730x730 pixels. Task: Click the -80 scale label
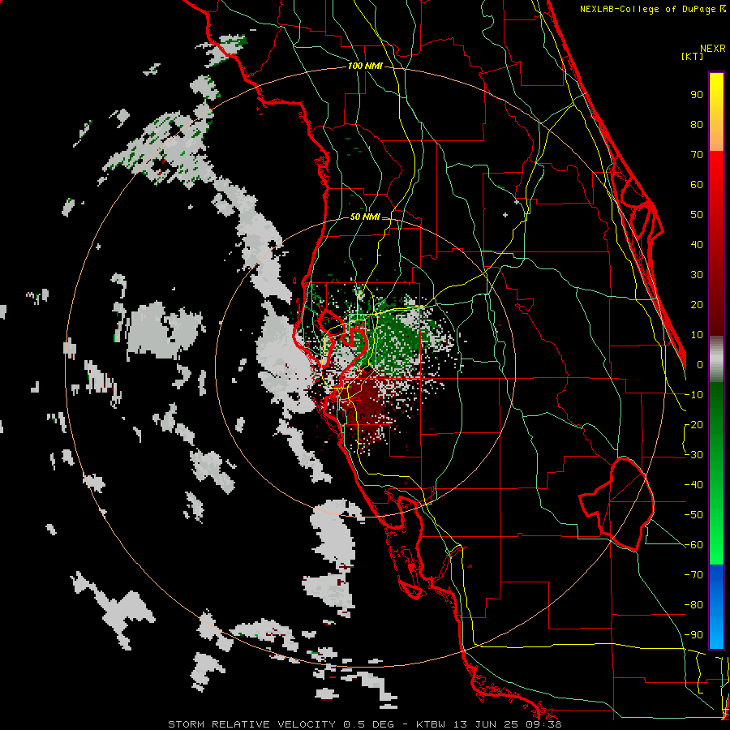(x=693, y=605)
